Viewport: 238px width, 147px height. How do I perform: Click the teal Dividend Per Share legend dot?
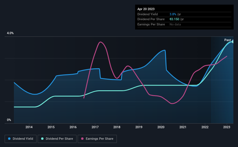pos(42,139)
